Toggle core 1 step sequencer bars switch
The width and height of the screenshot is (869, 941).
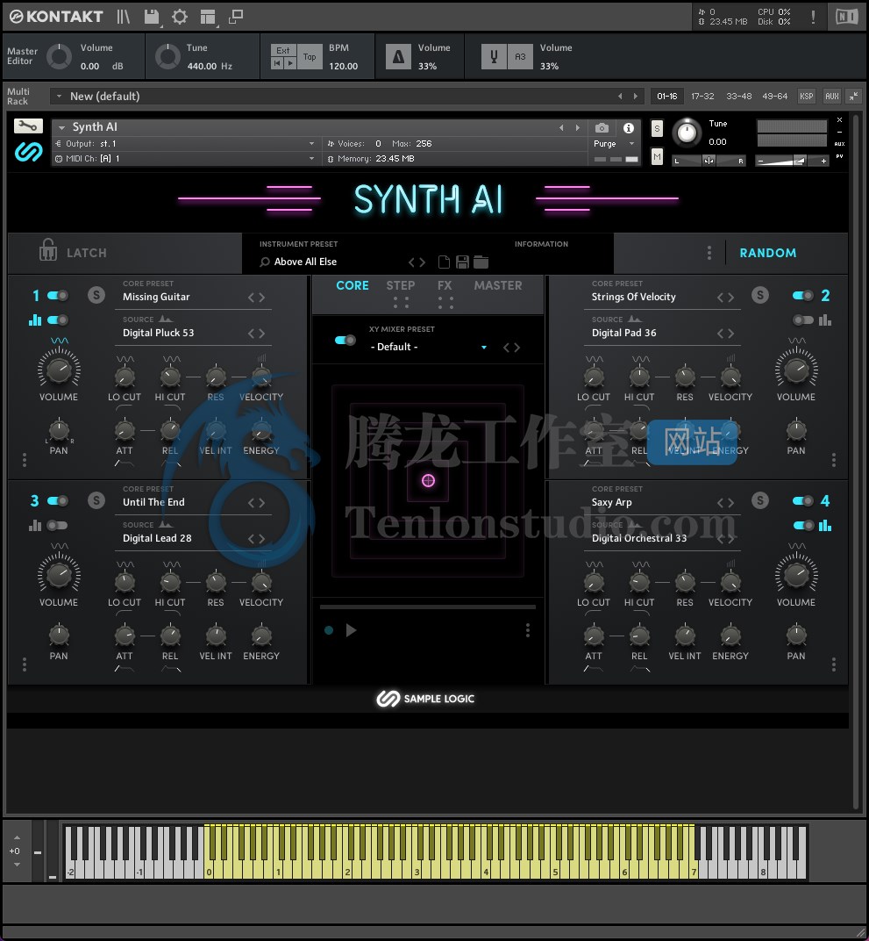point(58,320)
